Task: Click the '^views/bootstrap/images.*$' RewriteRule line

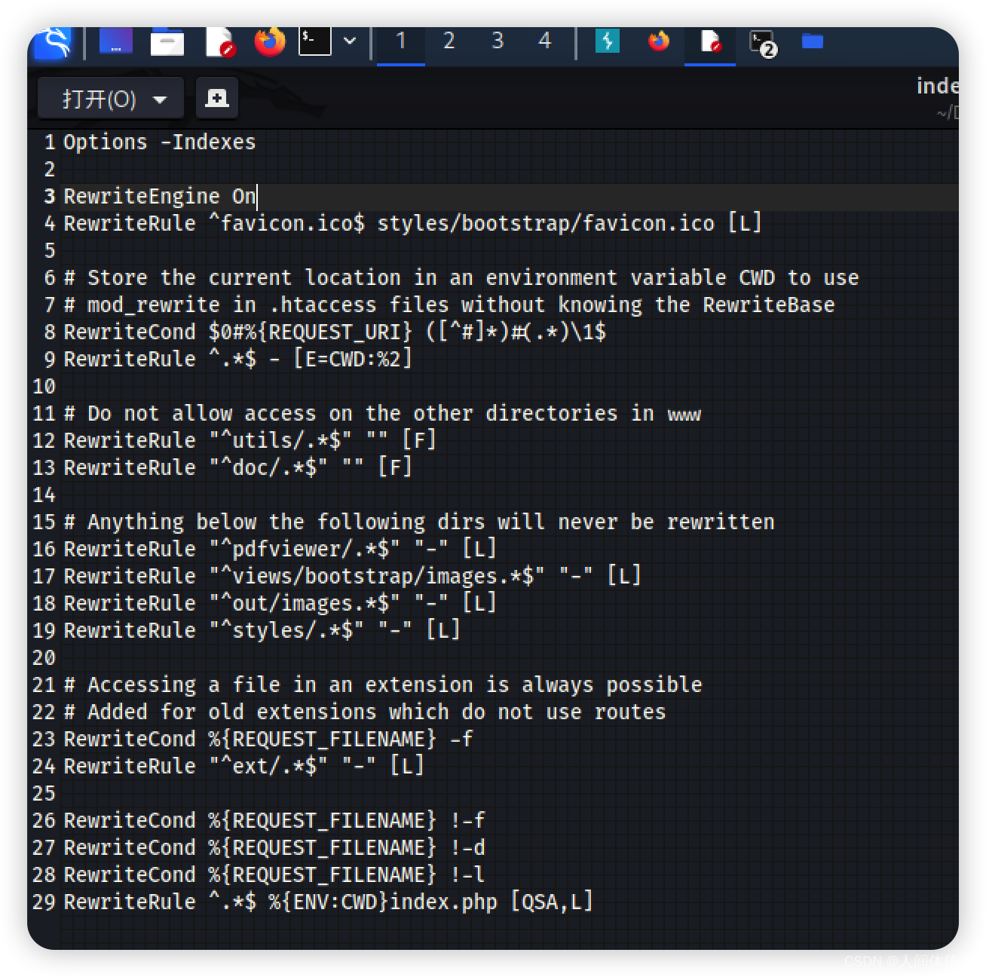Action: (352, 576)
